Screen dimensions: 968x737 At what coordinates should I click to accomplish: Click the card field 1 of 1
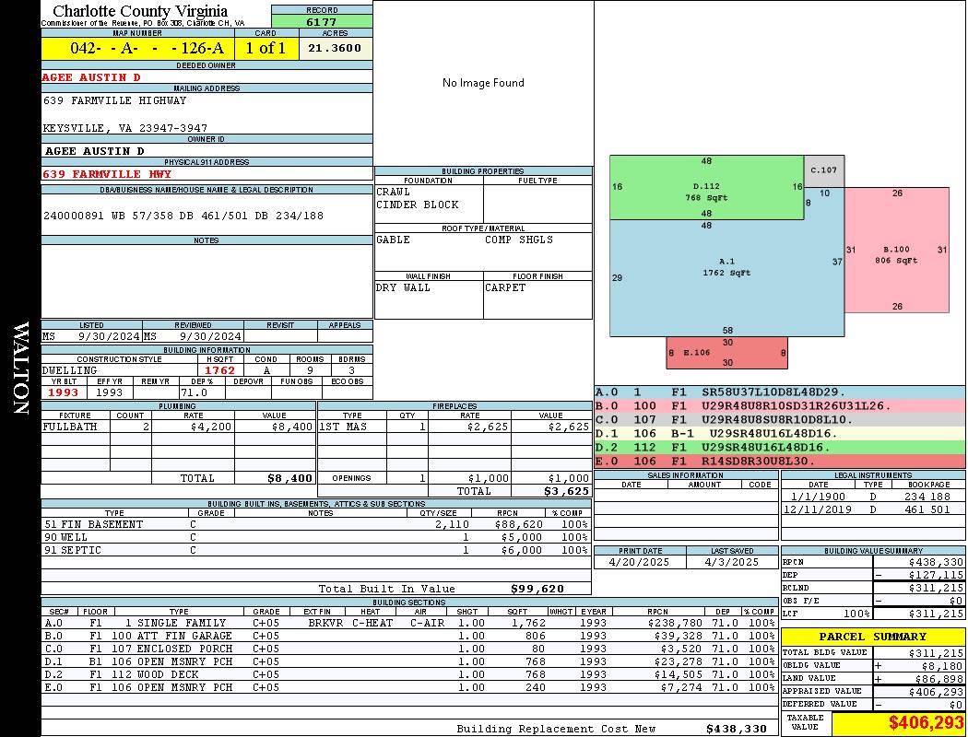click(266, 48)
